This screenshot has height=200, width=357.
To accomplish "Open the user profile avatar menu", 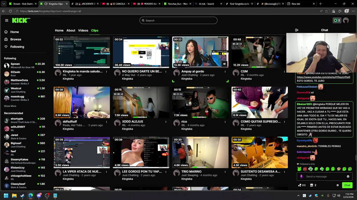I will point(346,20).
